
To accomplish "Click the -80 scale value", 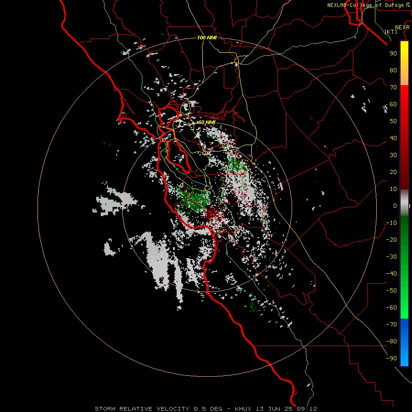I will coord(391,342).
